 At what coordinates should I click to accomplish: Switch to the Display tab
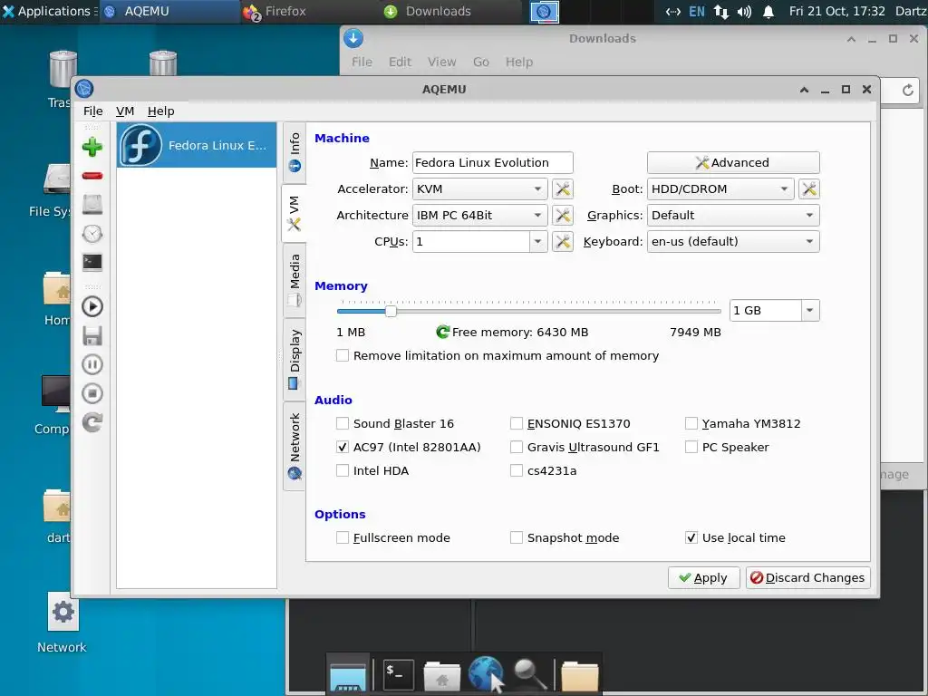point(295,359)
